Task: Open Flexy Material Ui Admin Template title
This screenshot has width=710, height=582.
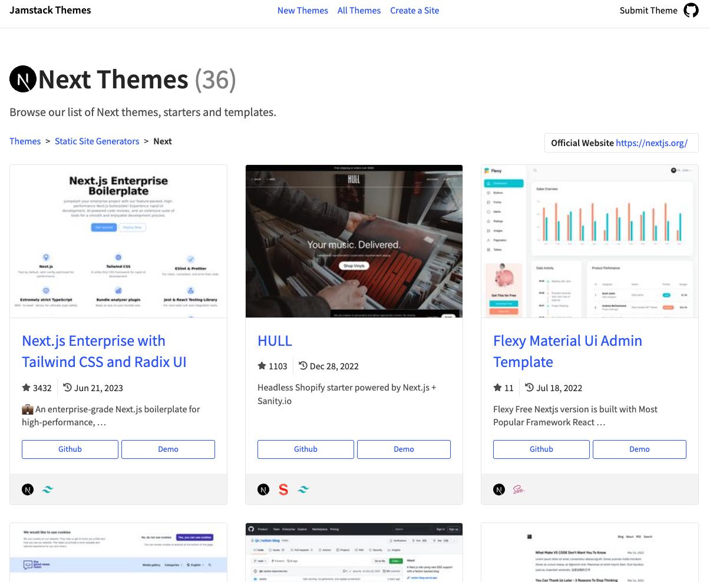Action: click(x=567, y=351)
